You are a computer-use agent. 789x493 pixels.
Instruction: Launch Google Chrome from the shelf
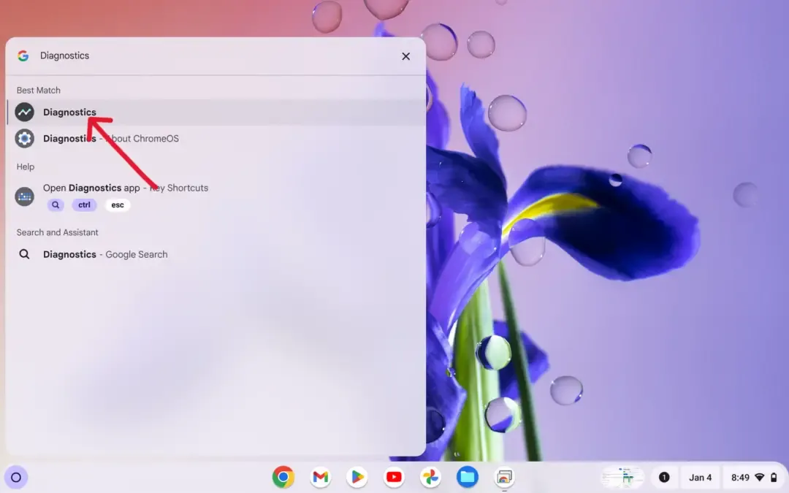pos(283,477)
